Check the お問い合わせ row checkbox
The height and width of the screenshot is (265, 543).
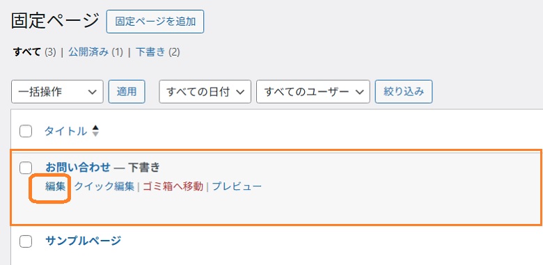(x=26, y=168)
